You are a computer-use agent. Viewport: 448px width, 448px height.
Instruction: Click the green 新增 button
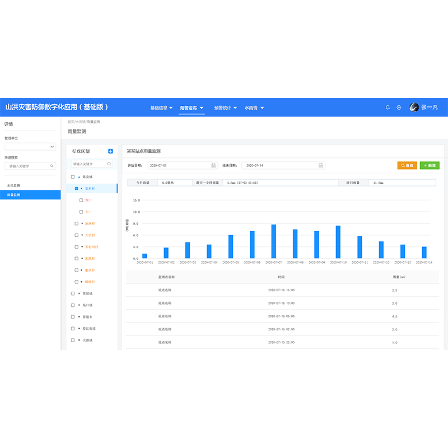click(x=430, y=166)
